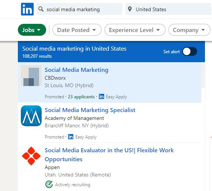Open Social Media Marketing Specialist job link
Viewport: 212px width, 191px height.
(x=90, y=110)
